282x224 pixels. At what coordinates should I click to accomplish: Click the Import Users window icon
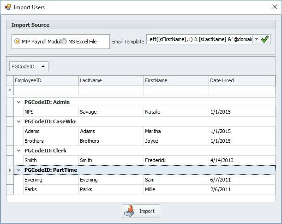point(7,7)
